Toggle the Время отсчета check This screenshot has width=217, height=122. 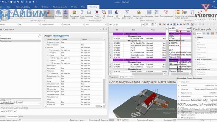[x=179, y=93]
